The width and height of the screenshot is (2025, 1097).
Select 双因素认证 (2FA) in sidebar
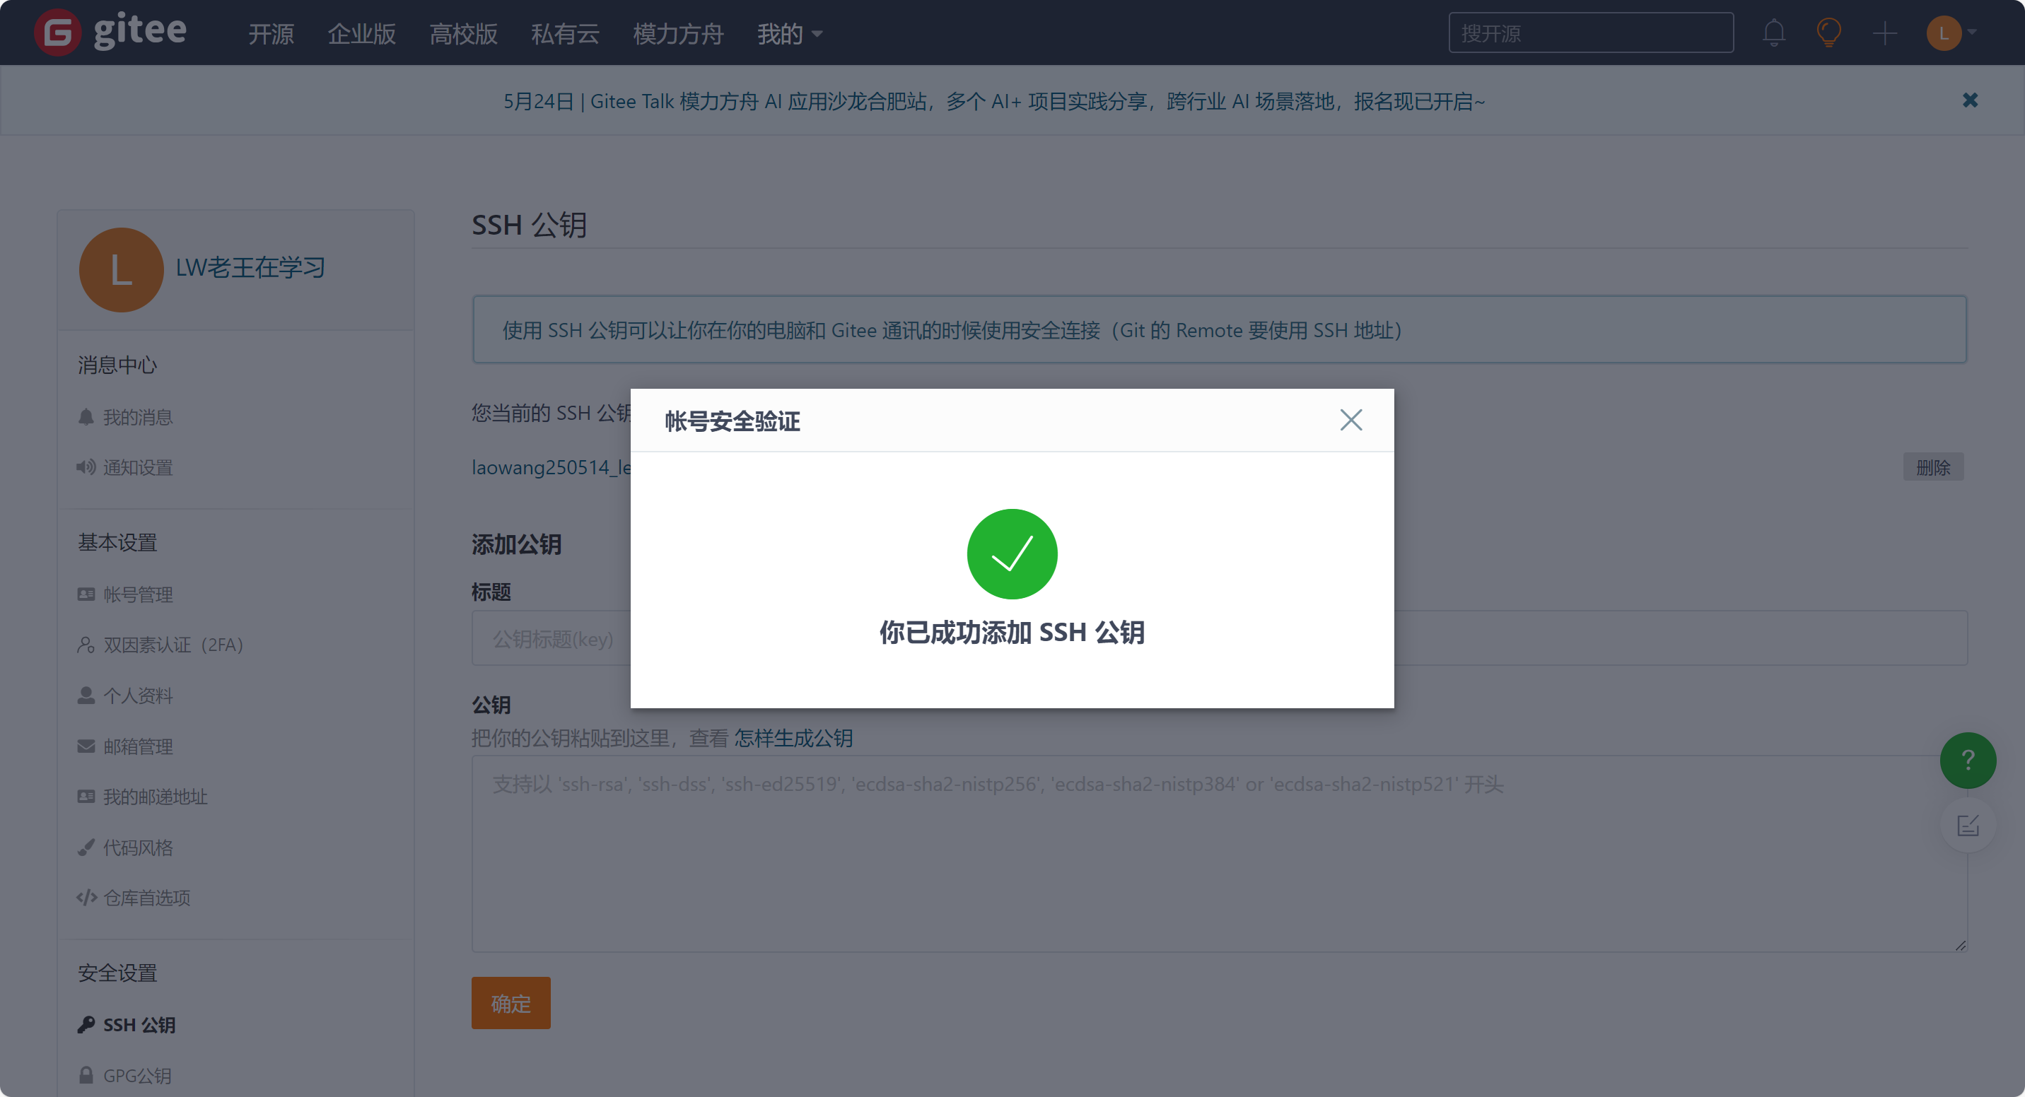pyautogui.click(x=173, y=645)
